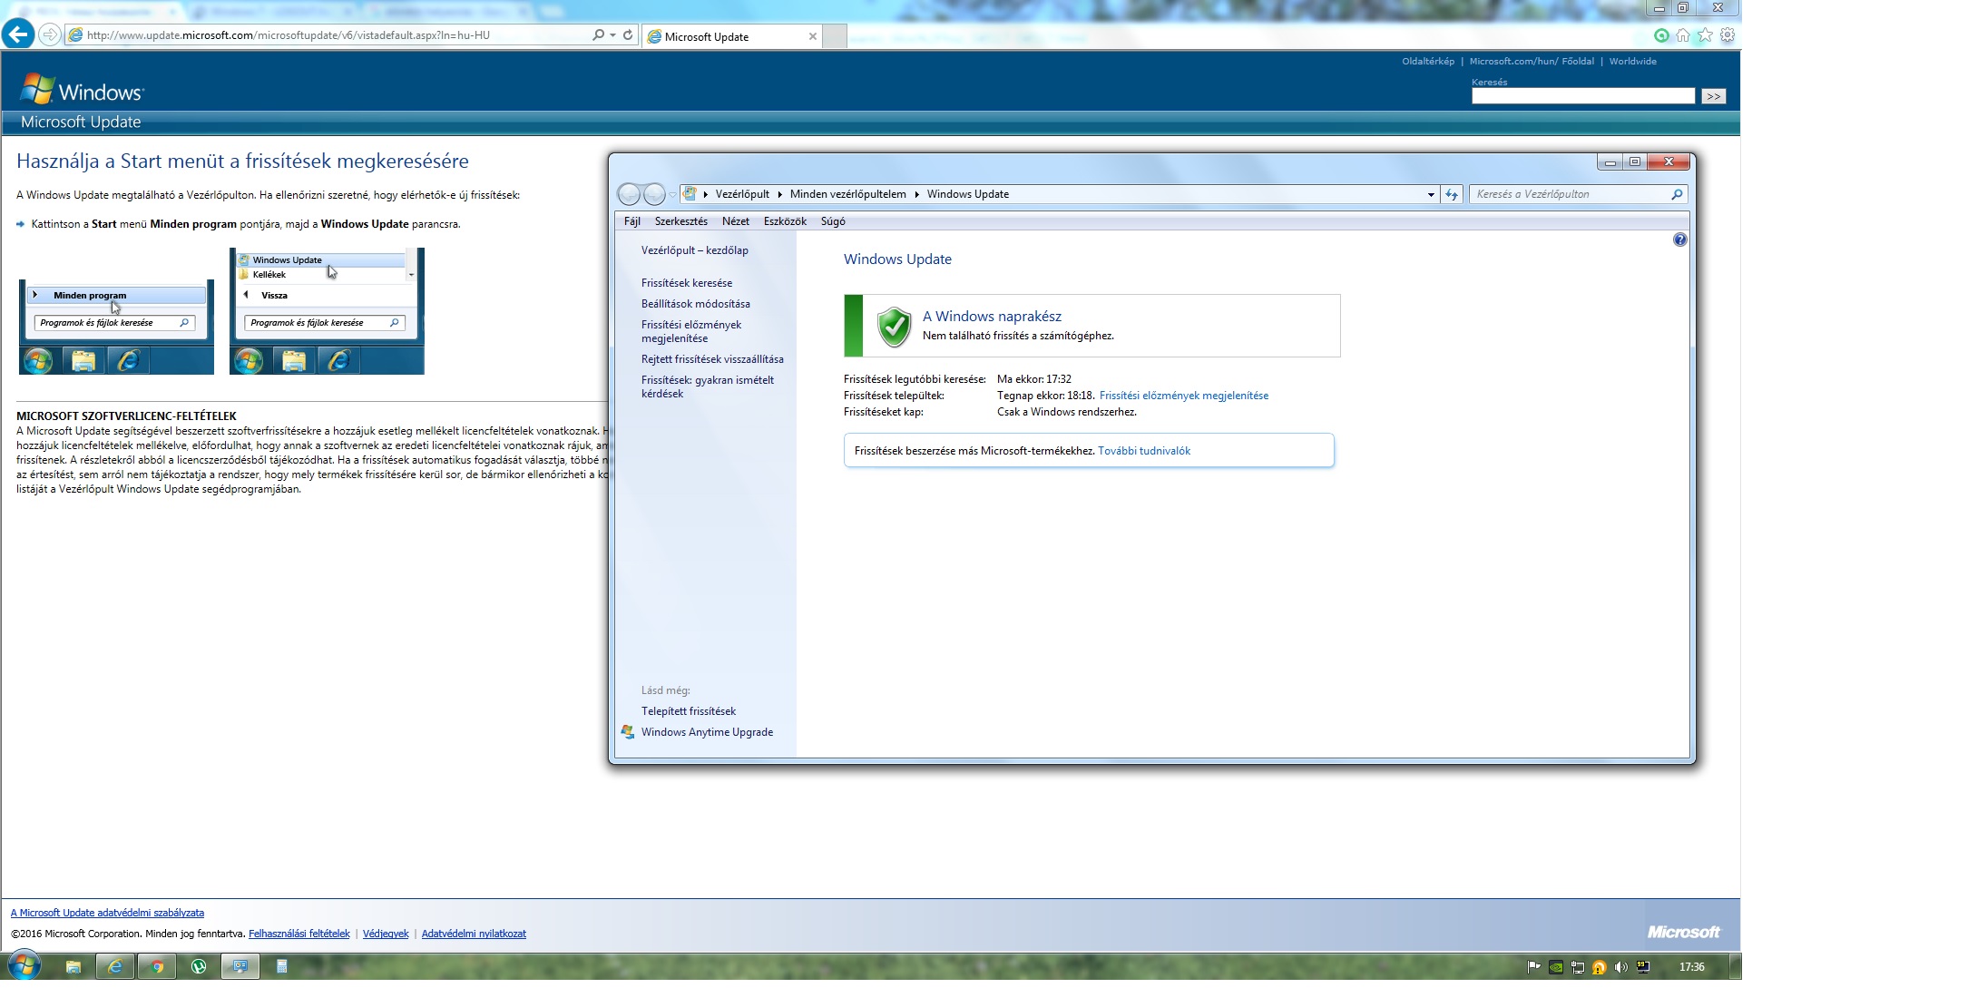Click the Keresés search box on the web page
This screenshot has width=1987, height=988.
click(1583, 96)
